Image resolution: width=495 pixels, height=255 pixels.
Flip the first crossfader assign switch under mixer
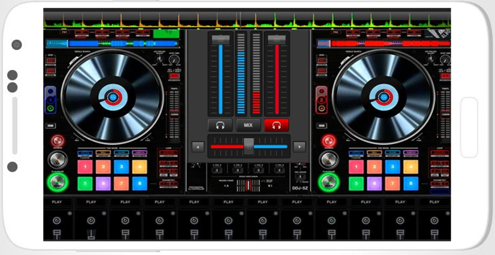point(217,171)
